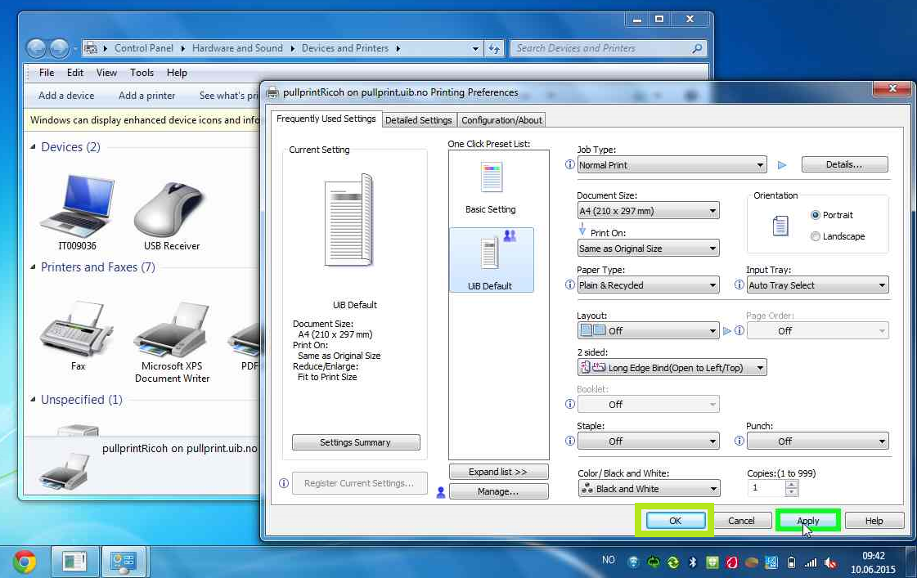Open the 2 sided binding dropdown
This screenshot has width=917, height=578.
click(672, 368)
